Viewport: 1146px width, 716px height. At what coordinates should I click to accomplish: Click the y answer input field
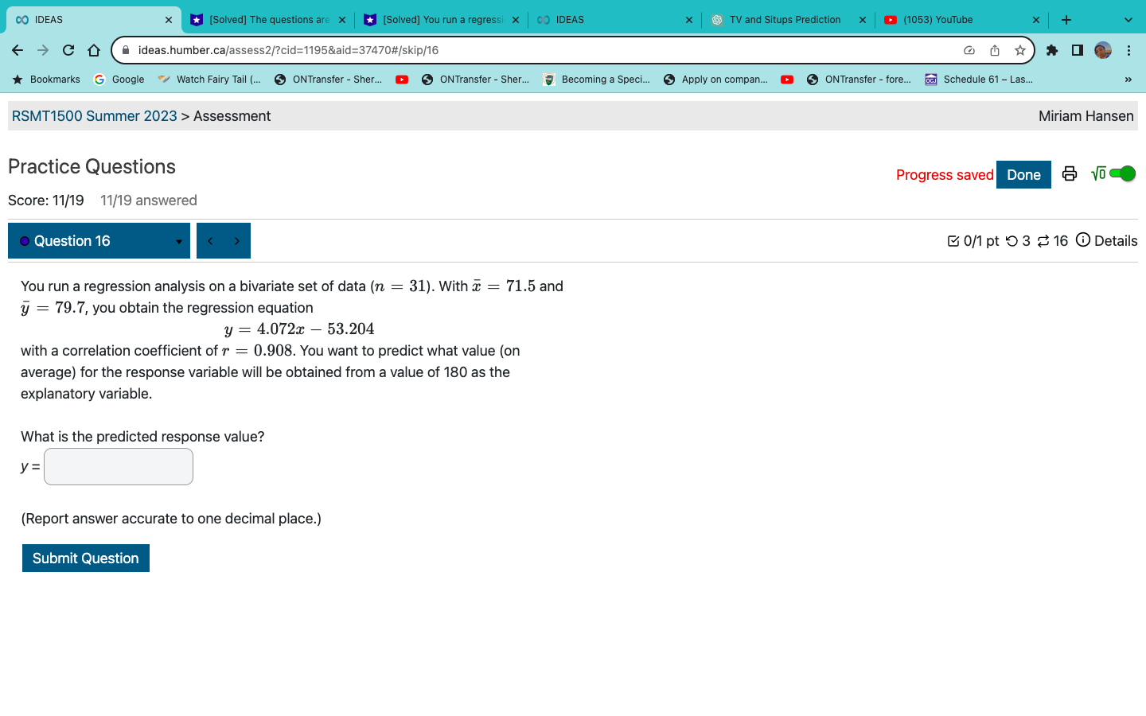click(x=118, y=466)
